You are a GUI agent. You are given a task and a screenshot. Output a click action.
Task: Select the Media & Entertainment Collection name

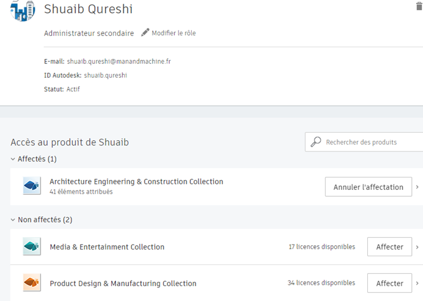107,247
